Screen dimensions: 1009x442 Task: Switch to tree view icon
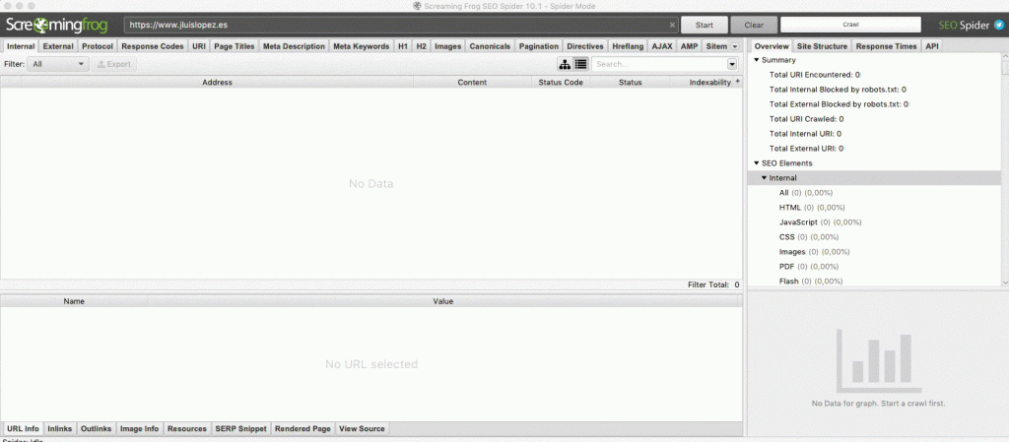[566, 64]
